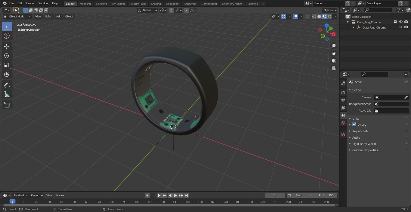This screenshot has width=411, height=212.
Task: Switch to Rendered shading
Action: 329,17
